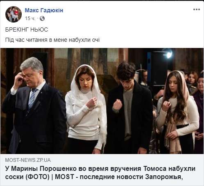Open Макс Гадюкін's round profile avatar
The image size is (204, 186).
[x=14, y=14]
